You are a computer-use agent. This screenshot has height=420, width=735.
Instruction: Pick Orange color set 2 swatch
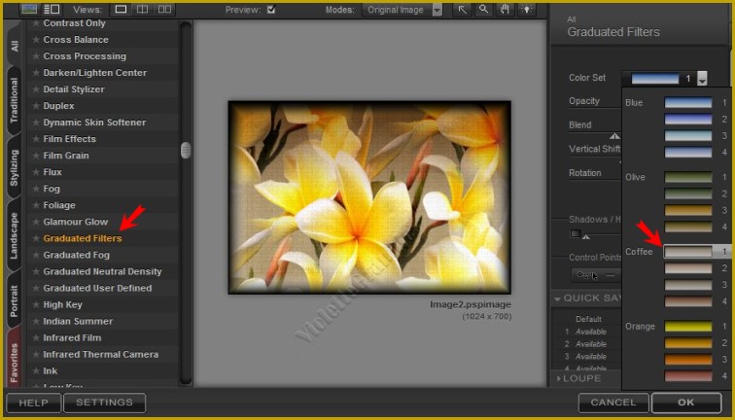(x=688, y=342)
